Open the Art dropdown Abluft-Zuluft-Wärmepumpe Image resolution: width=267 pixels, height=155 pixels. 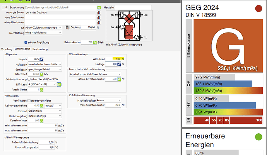pyautogui.click(x=43, y=28)
